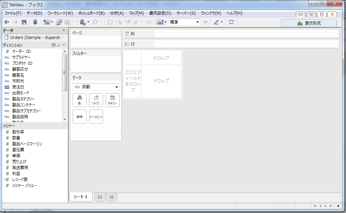Click the sort ascending toolbar icon
Viewport: 346px width, 213px height.
click(119, 22)
